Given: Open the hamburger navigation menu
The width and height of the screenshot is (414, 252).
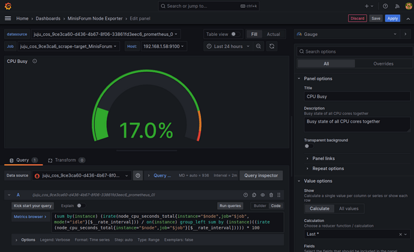Looking at the screenshot, I should [8, 19].
